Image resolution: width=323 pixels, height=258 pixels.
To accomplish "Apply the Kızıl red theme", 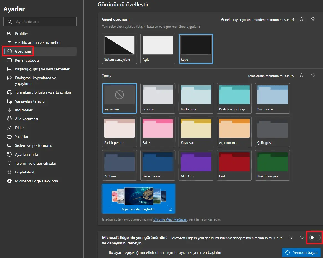I will (x=234, y=165).
